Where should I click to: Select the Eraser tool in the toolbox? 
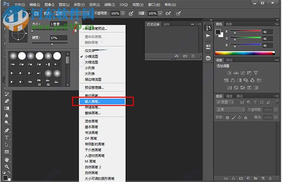tap(7, 101)
